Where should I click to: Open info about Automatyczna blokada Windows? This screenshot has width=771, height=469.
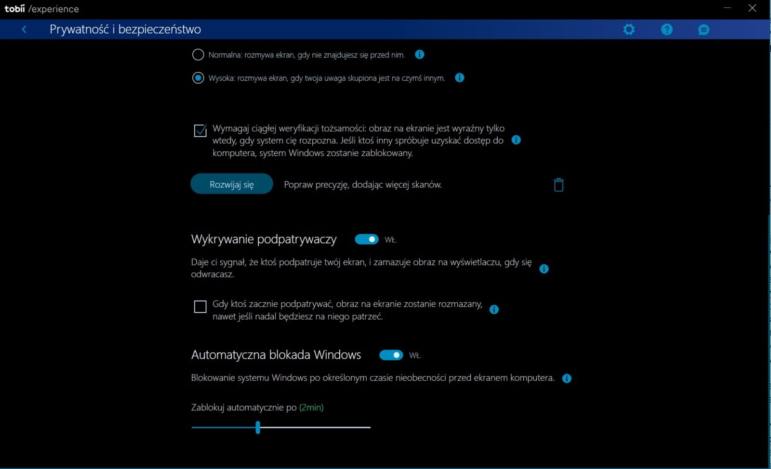click(x=567, y=378)
